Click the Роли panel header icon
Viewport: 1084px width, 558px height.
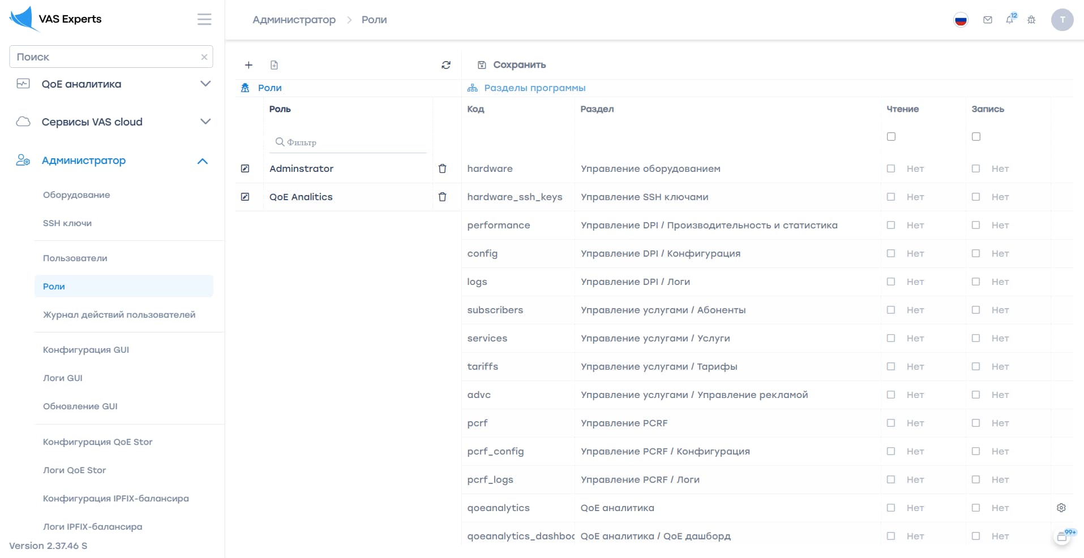[x=245, y=88]
